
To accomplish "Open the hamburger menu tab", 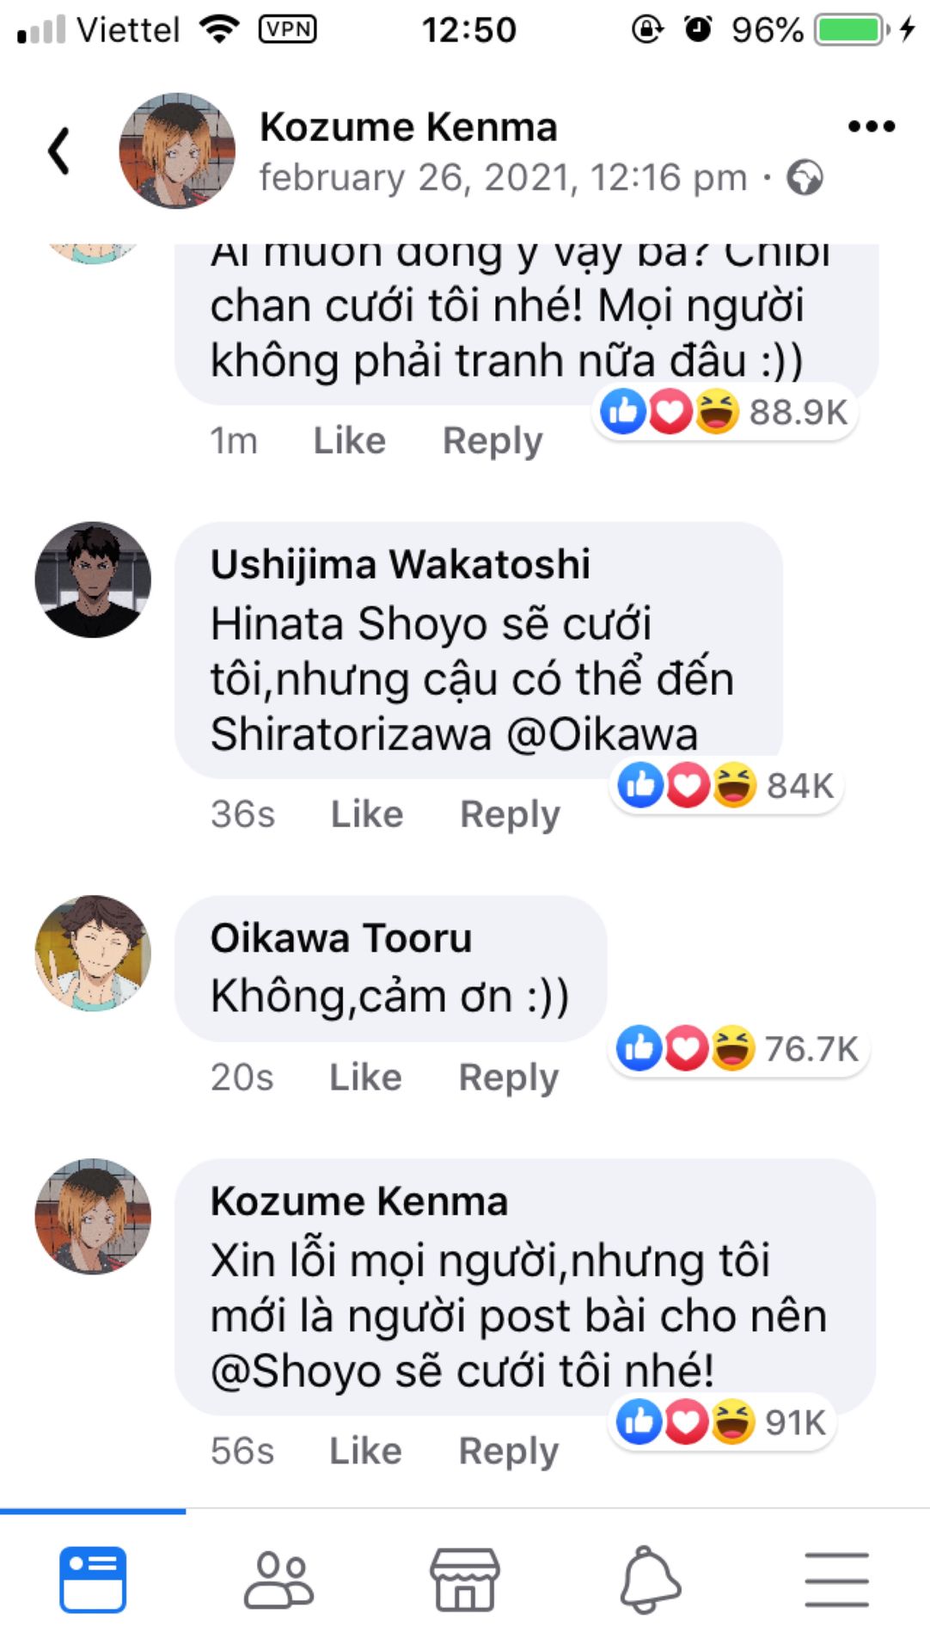I will (x=836, y=1579).
